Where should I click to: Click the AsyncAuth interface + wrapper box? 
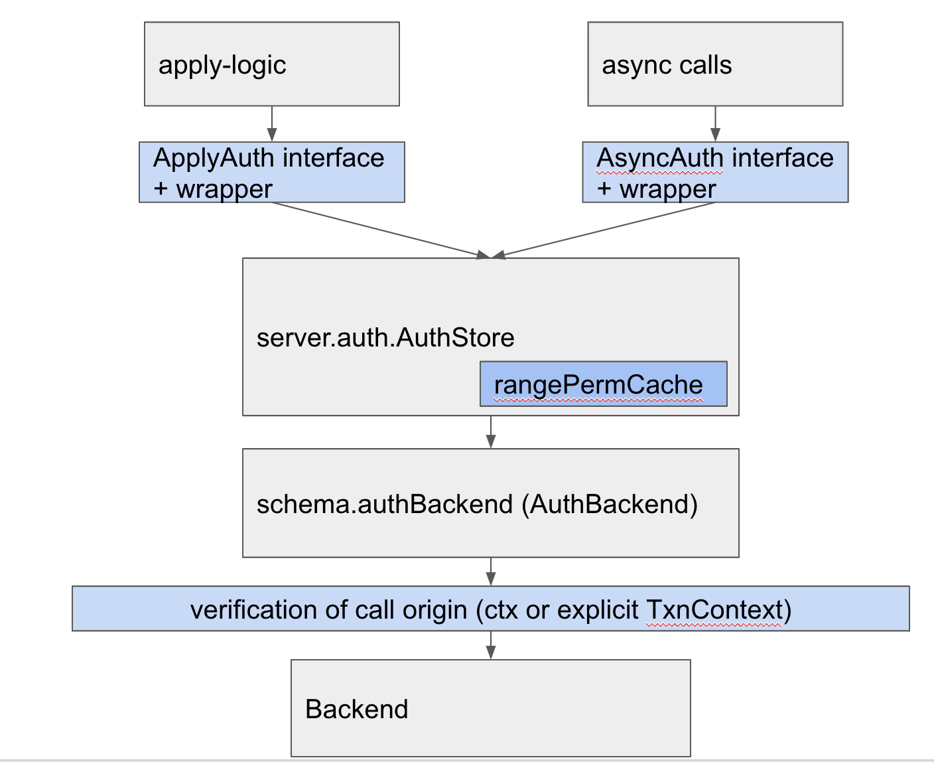[715, 172]
